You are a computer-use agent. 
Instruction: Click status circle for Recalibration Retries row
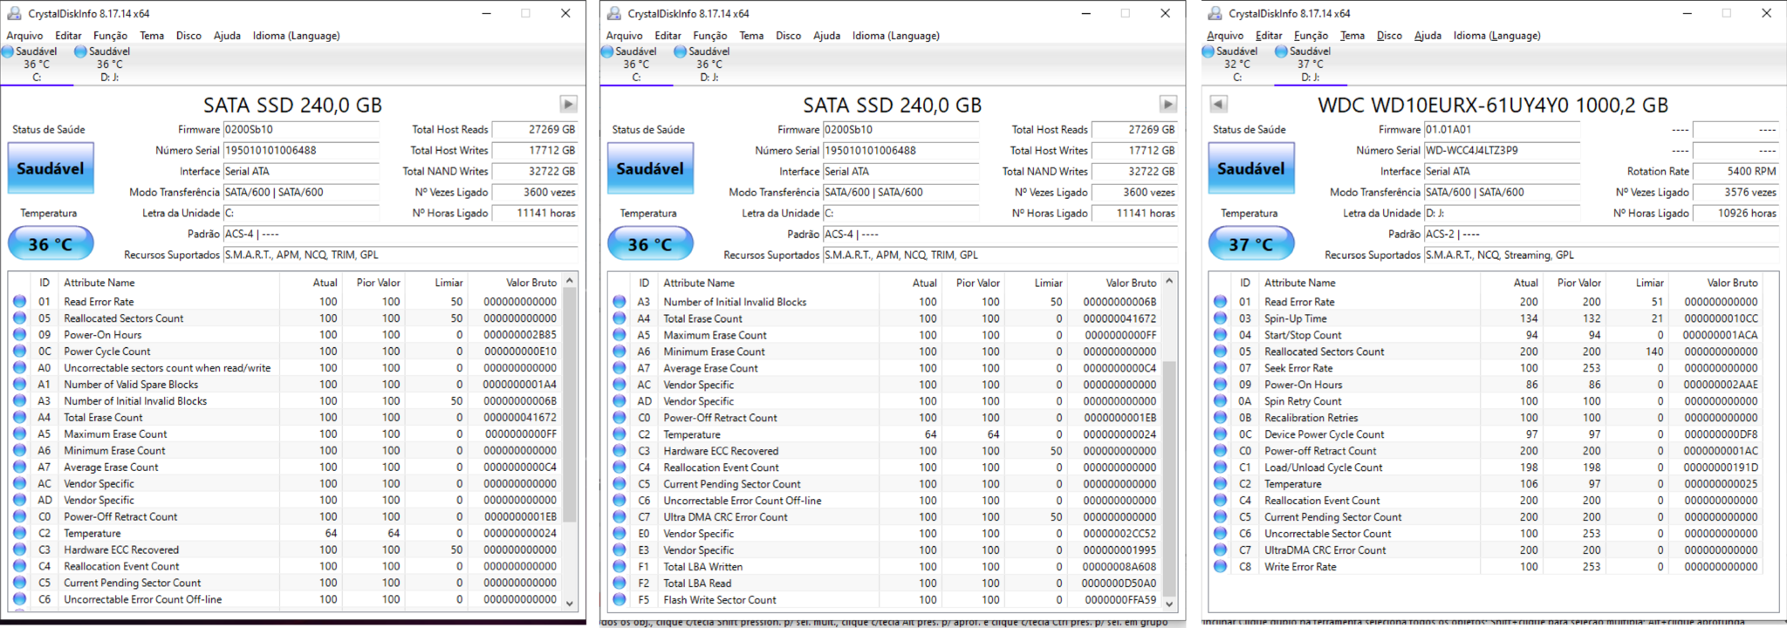1221,418
